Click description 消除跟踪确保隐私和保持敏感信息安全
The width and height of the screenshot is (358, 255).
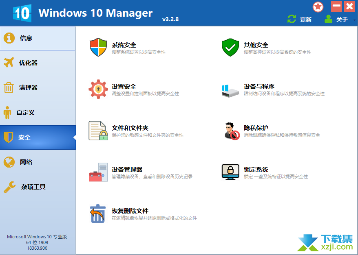point(282,135)
